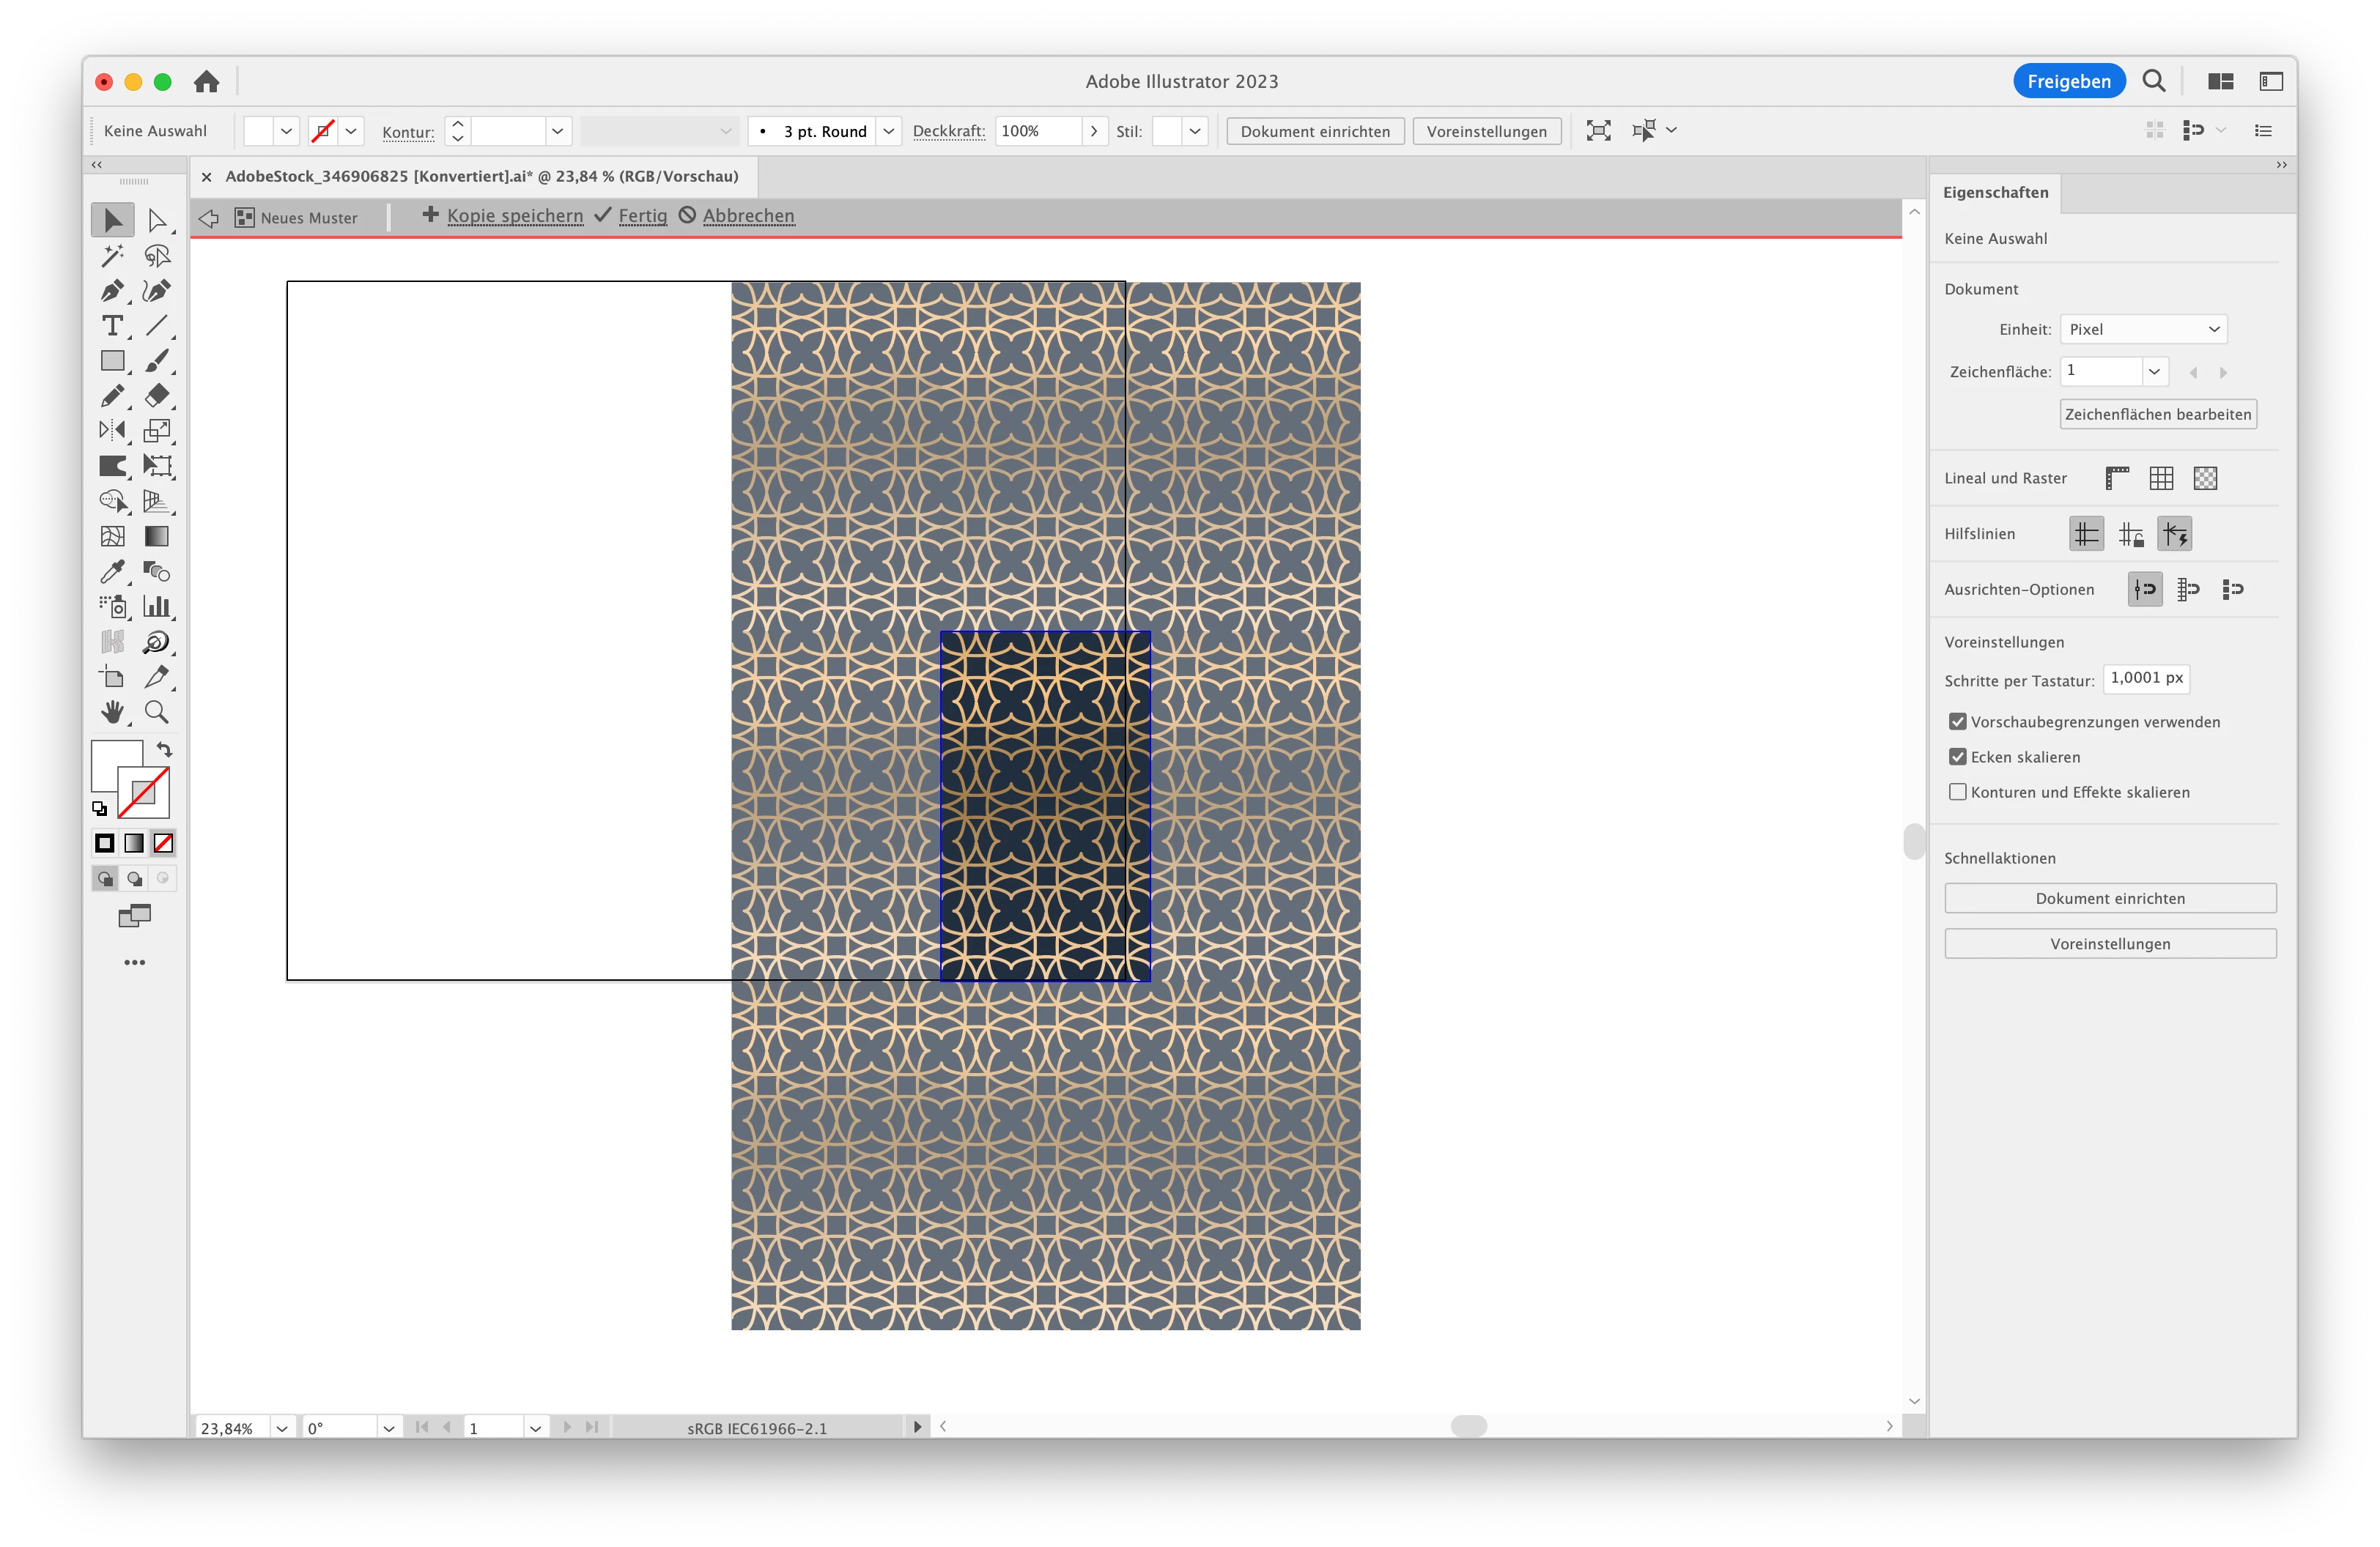Select the Zoom tool

coord(156,711)
